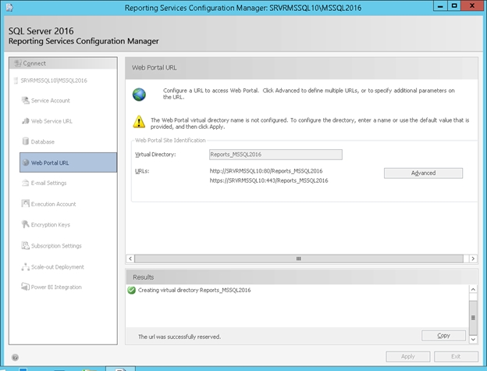Click the http://SRVRMSSQL10:80/Reports_MSSQL2016 URL

(x=266, y=171)
